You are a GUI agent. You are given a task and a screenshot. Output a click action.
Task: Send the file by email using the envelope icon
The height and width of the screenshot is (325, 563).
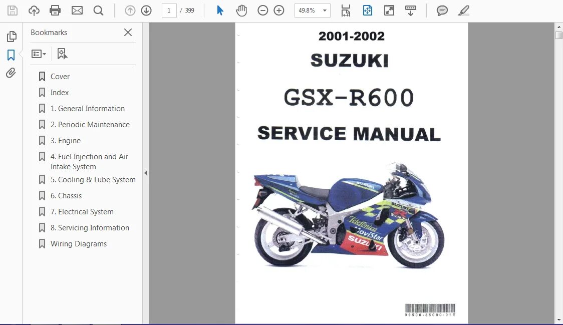[x=77, y=11]
